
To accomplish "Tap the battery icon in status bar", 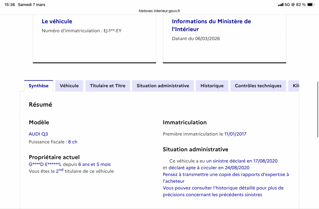I will coord(311,5).
